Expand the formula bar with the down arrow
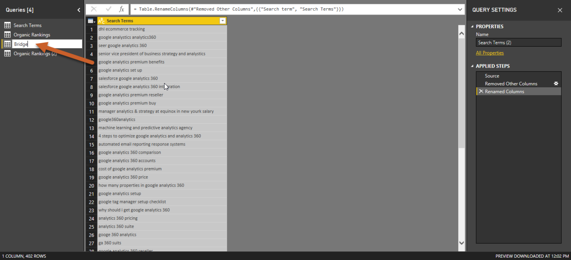 click(460, 9)
